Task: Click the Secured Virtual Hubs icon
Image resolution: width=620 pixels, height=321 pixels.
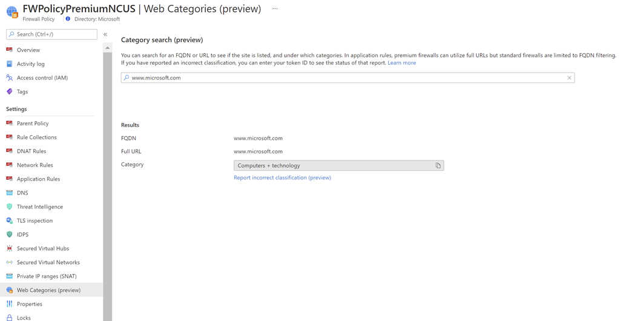Action: pyautogui.click(x=10, y=248)
